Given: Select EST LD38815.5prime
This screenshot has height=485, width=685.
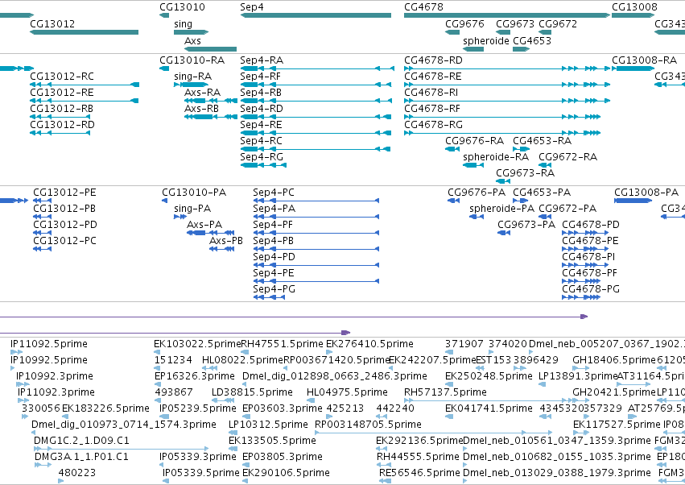Looking at the screenshot, I should [x=252, y=392].
